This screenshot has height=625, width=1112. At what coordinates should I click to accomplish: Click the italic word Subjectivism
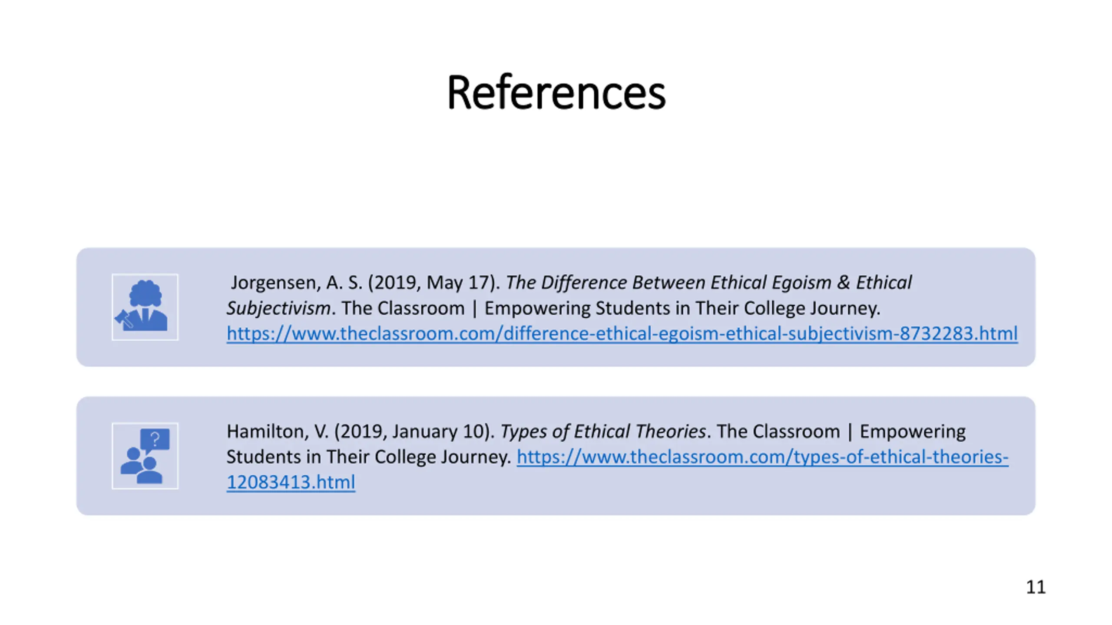[278, 308]
